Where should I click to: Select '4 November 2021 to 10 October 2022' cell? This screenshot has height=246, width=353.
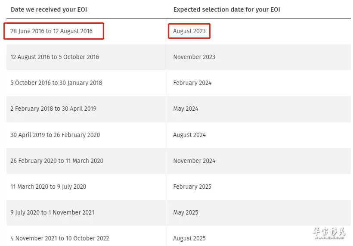[x=60, y=238]
